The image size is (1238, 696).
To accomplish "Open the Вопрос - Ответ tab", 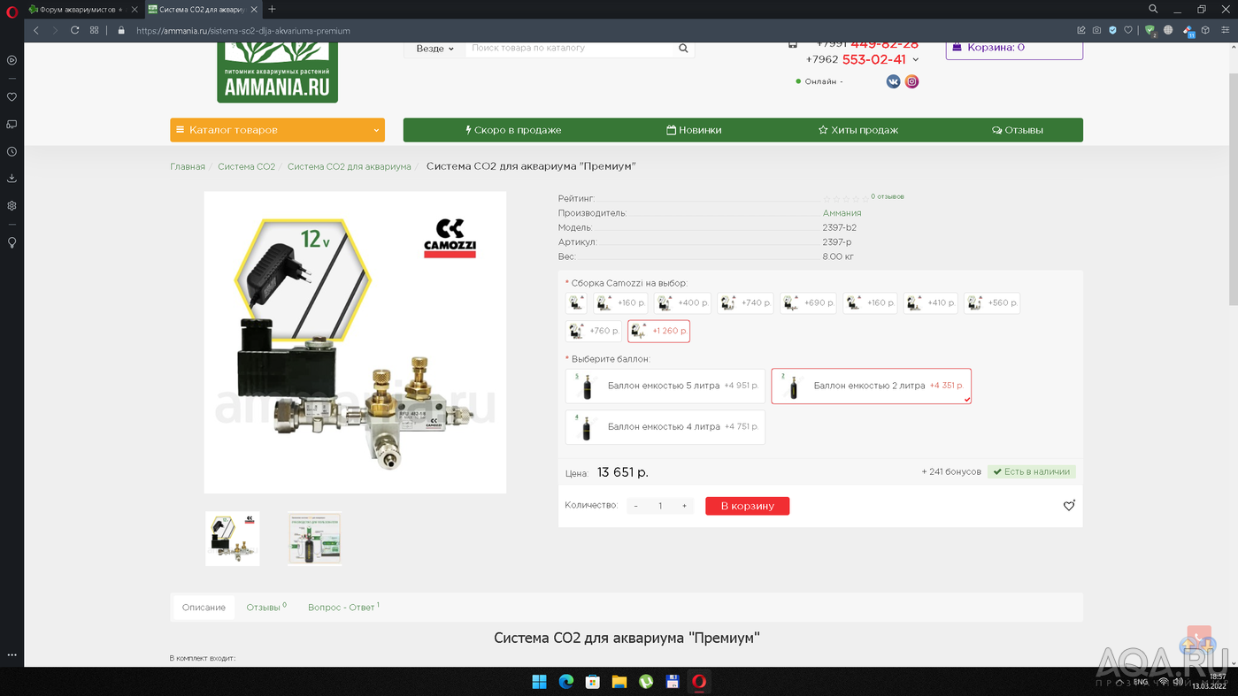I will [x=343, y=608].
